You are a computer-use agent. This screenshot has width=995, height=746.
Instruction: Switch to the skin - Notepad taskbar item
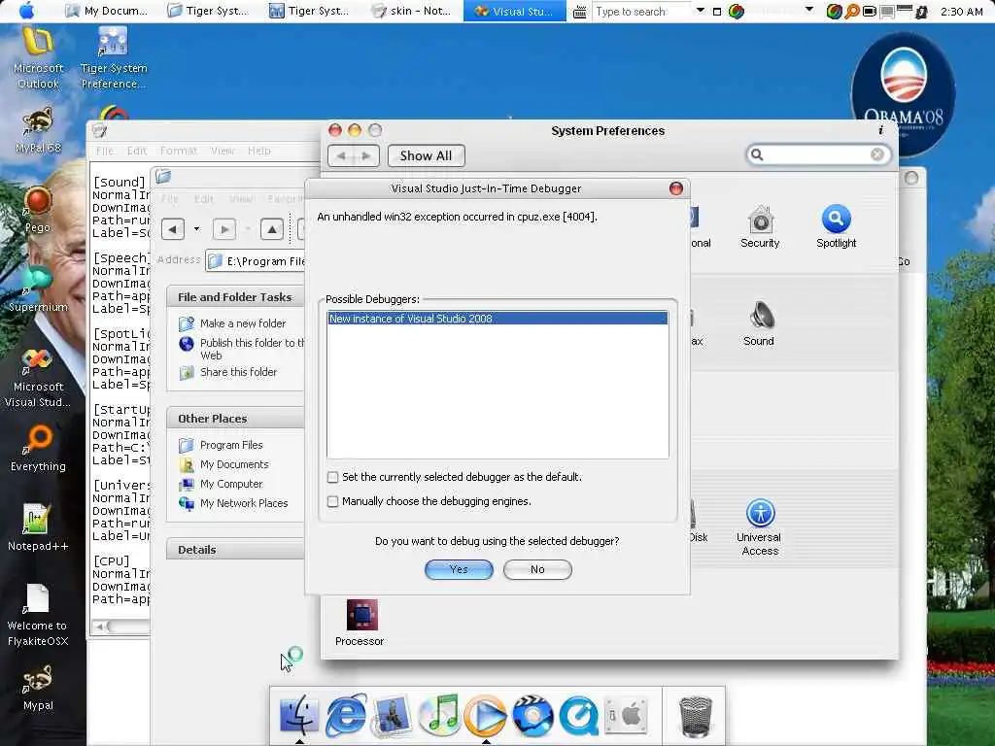point(411,11)
